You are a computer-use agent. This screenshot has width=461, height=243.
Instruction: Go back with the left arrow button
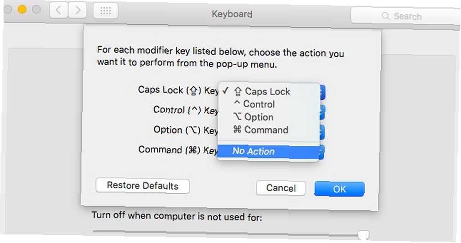(x=59, y=10)
